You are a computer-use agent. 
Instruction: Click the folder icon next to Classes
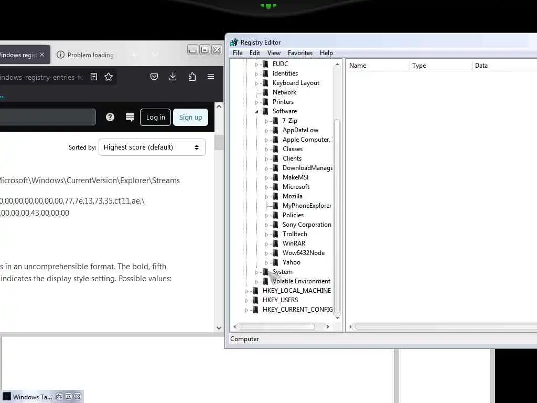tap(275, 149)
